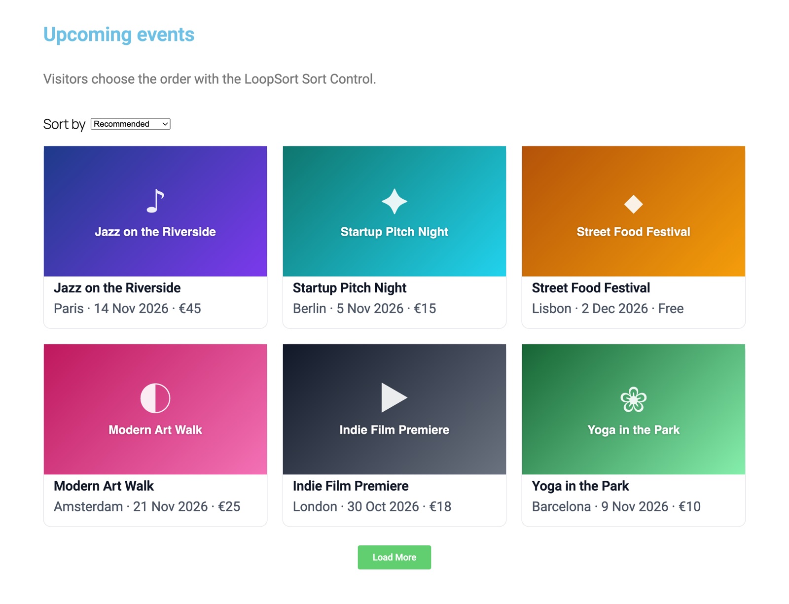Click the white overlay title on Jazz on the Riverside image
The width and height of the screenshot is (789, 604).
pos(155,232)
